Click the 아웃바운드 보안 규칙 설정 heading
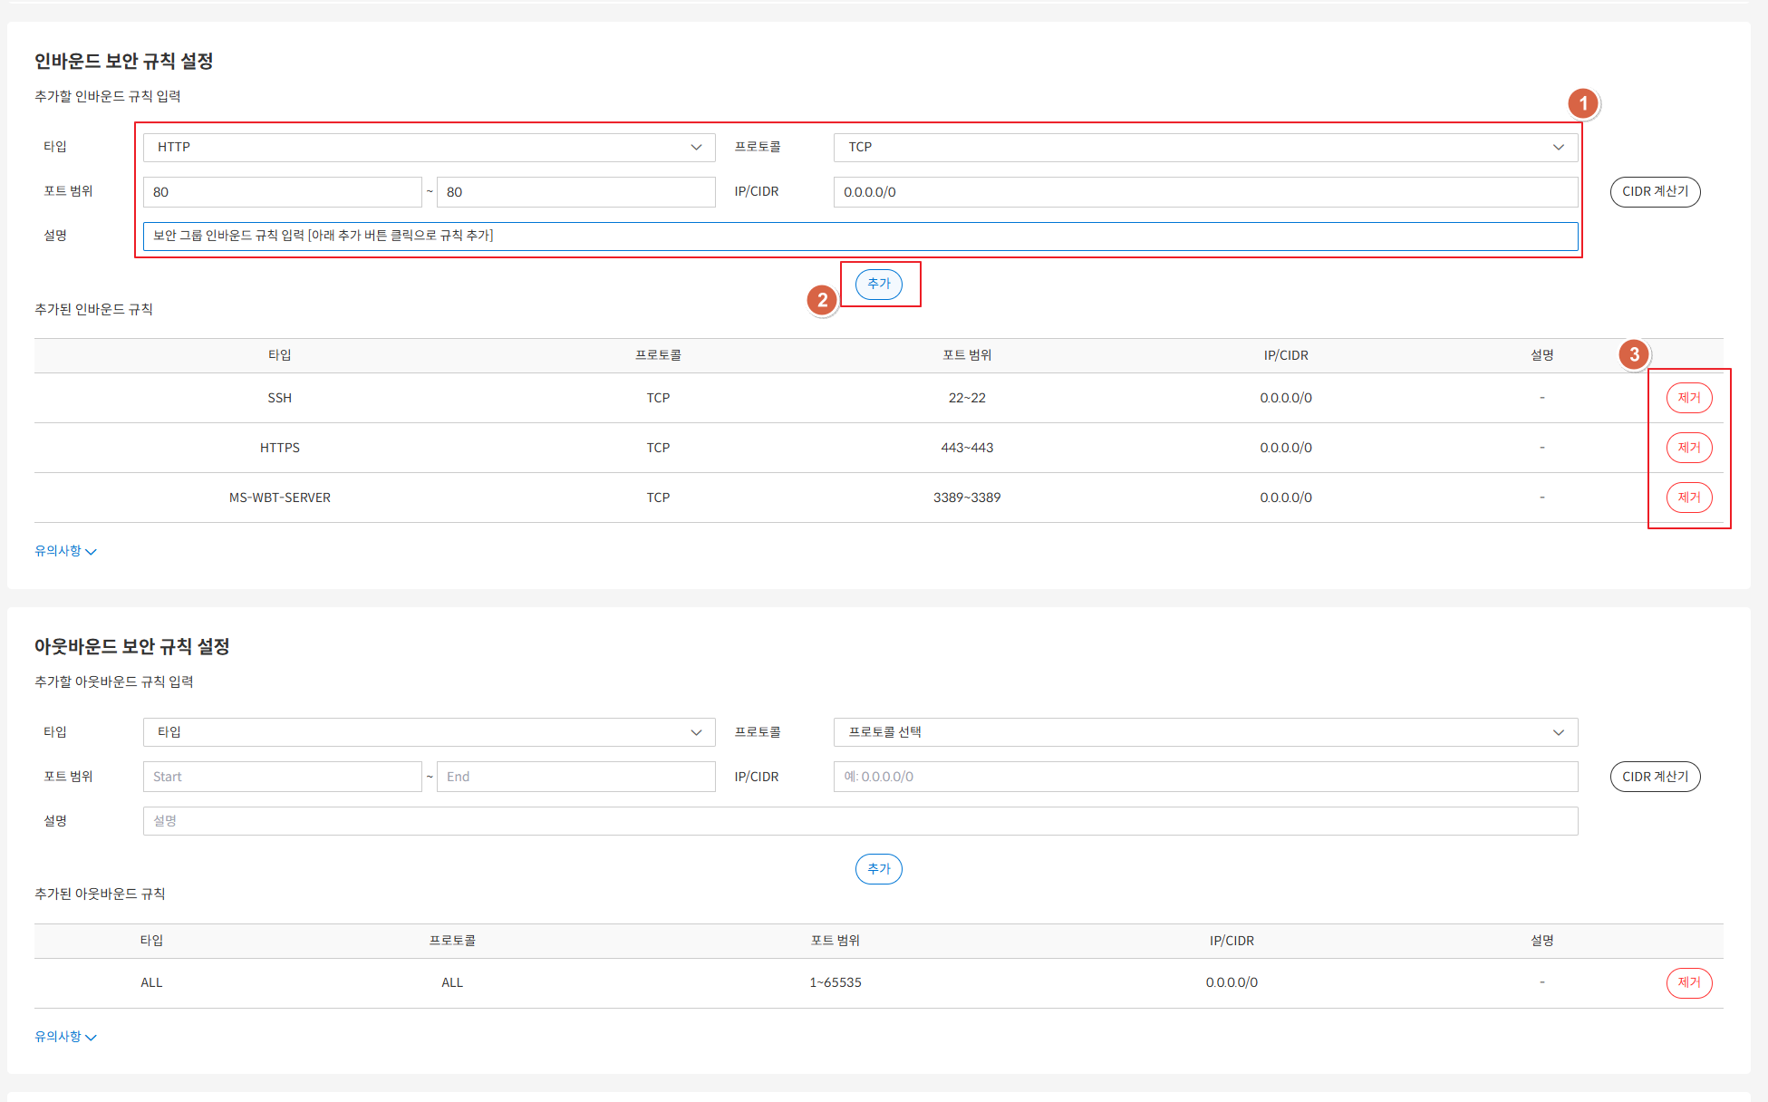1768x1102 pixels. [x=131, y=646]
